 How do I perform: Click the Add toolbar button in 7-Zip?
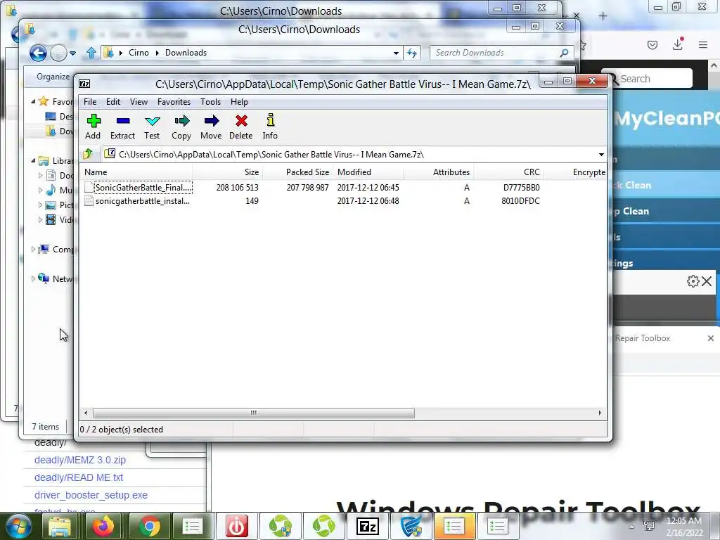(94, 127)
